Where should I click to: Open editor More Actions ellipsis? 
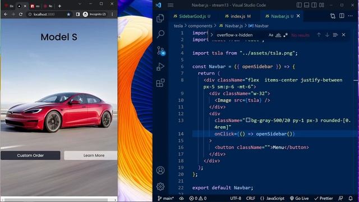coord(350,16)
